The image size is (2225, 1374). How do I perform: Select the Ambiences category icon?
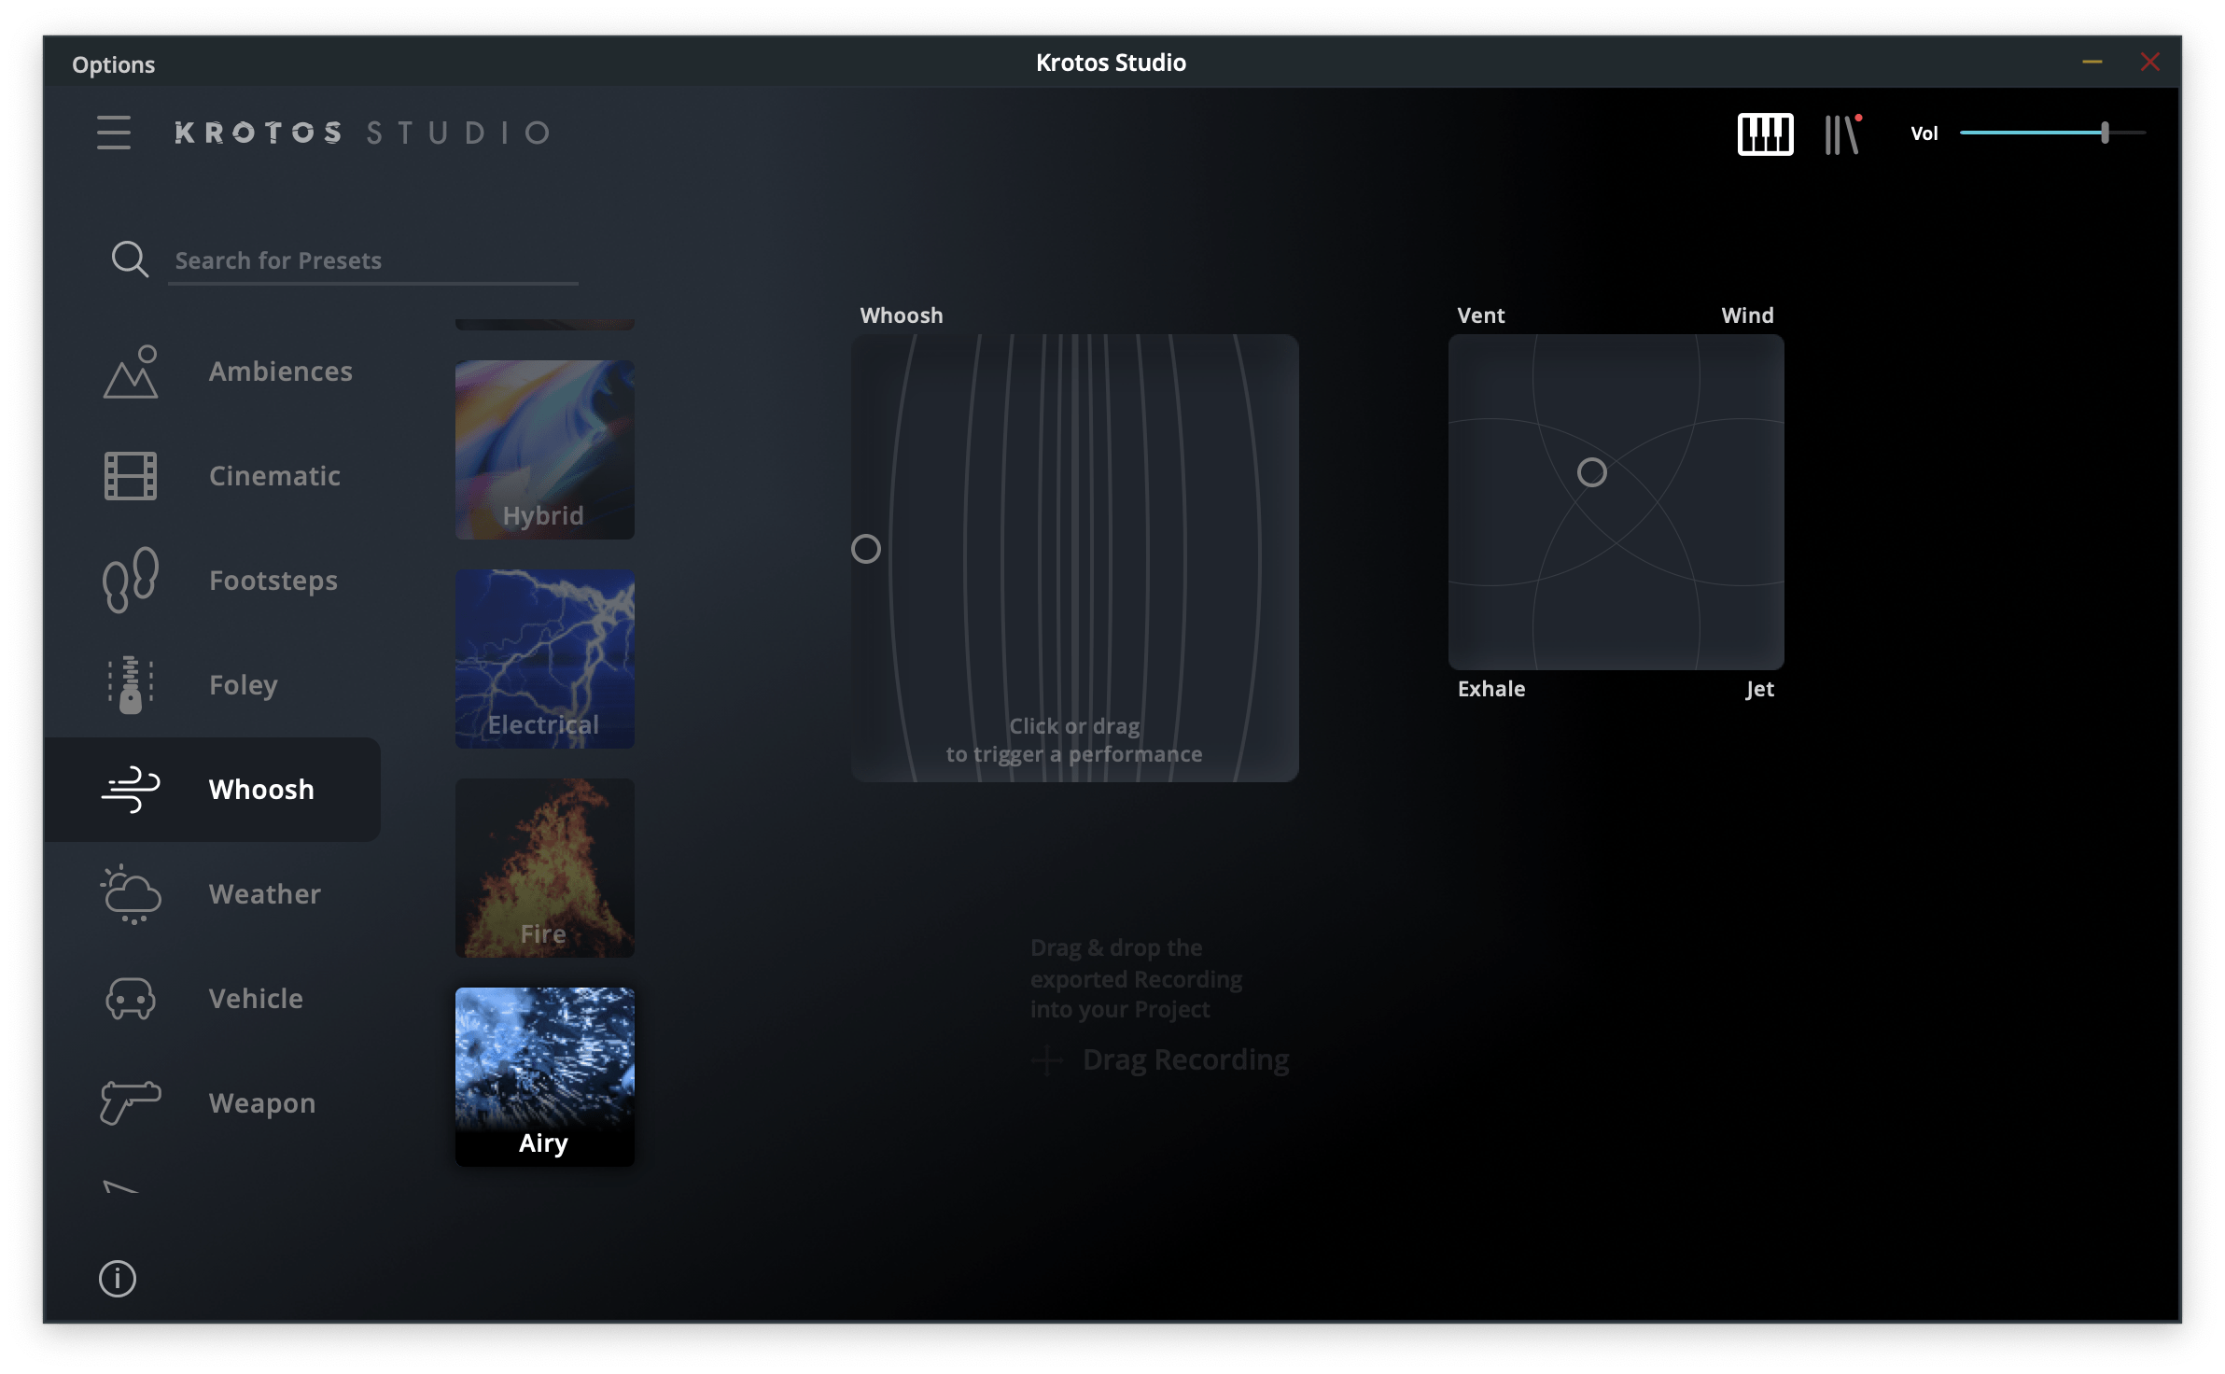click(x=132, y=372)
